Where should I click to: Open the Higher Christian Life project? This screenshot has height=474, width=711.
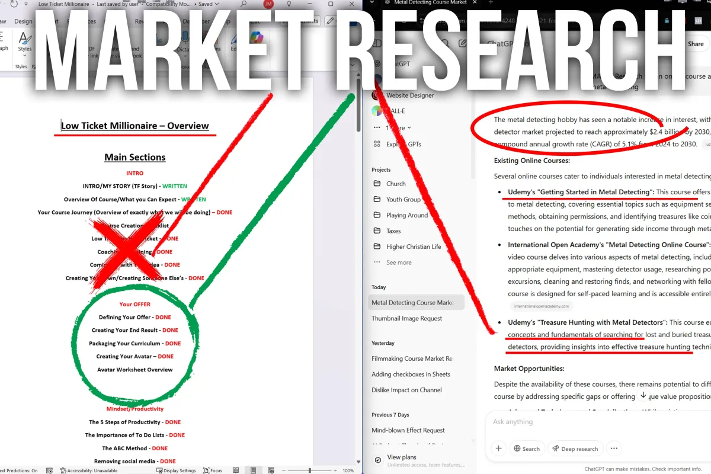coord(413,246)
